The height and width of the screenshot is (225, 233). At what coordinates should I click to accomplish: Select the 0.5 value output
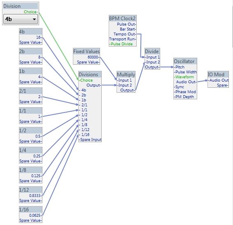(x=39, y=136)
